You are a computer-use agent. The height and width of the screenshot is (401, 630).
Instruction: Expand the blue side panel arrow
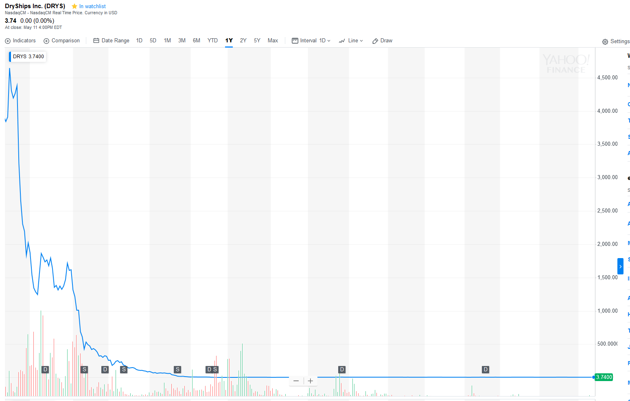point(620,266)
